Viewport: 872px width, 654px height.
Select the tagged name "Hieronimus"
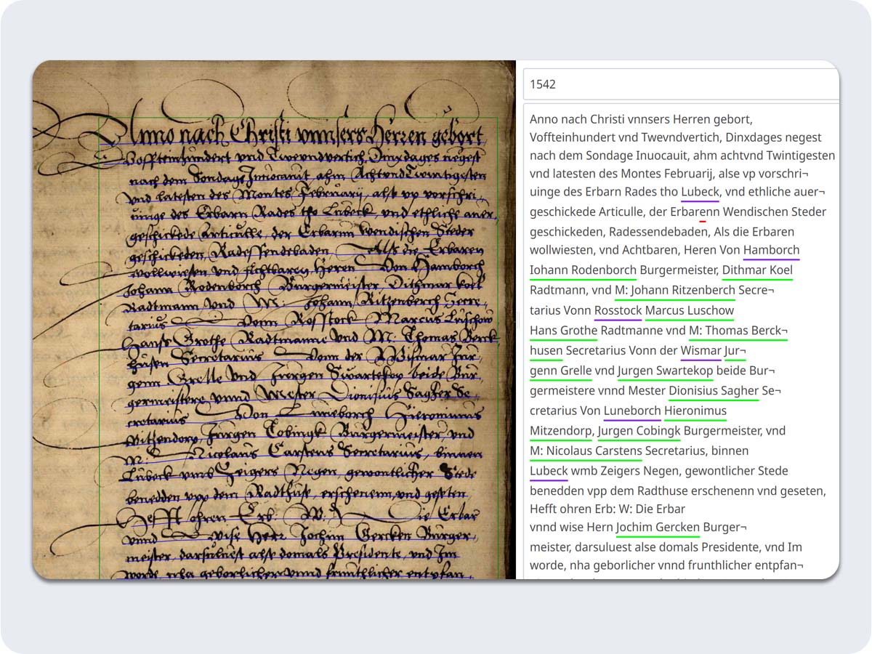pyautogui.click(x=695, y=411)
